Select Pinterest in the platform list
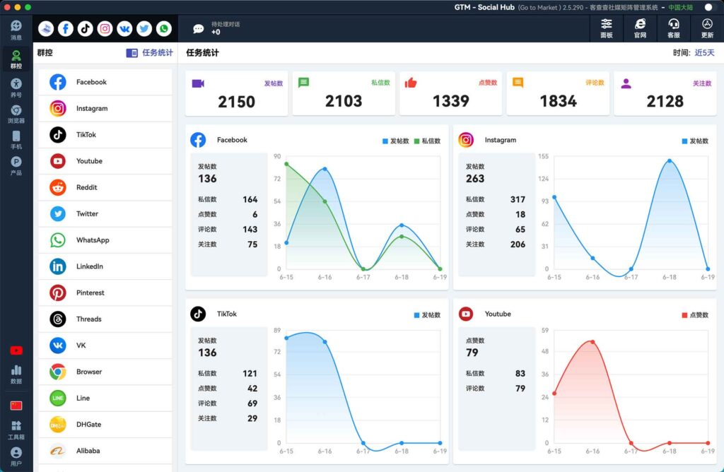This screenshot has width=724, height=472. 105,293
